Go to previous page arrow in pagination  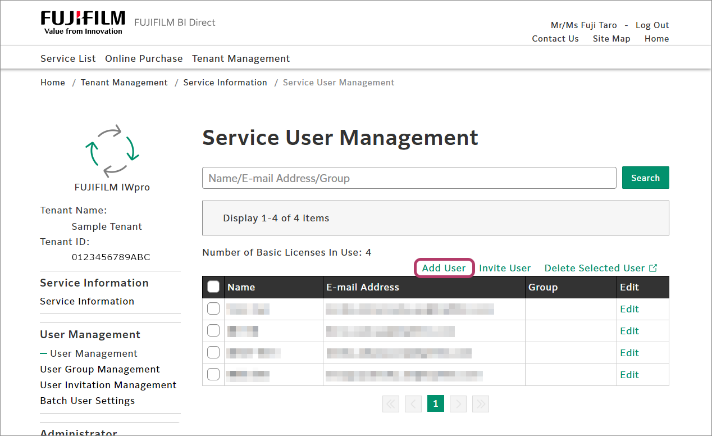click(413, 403)
